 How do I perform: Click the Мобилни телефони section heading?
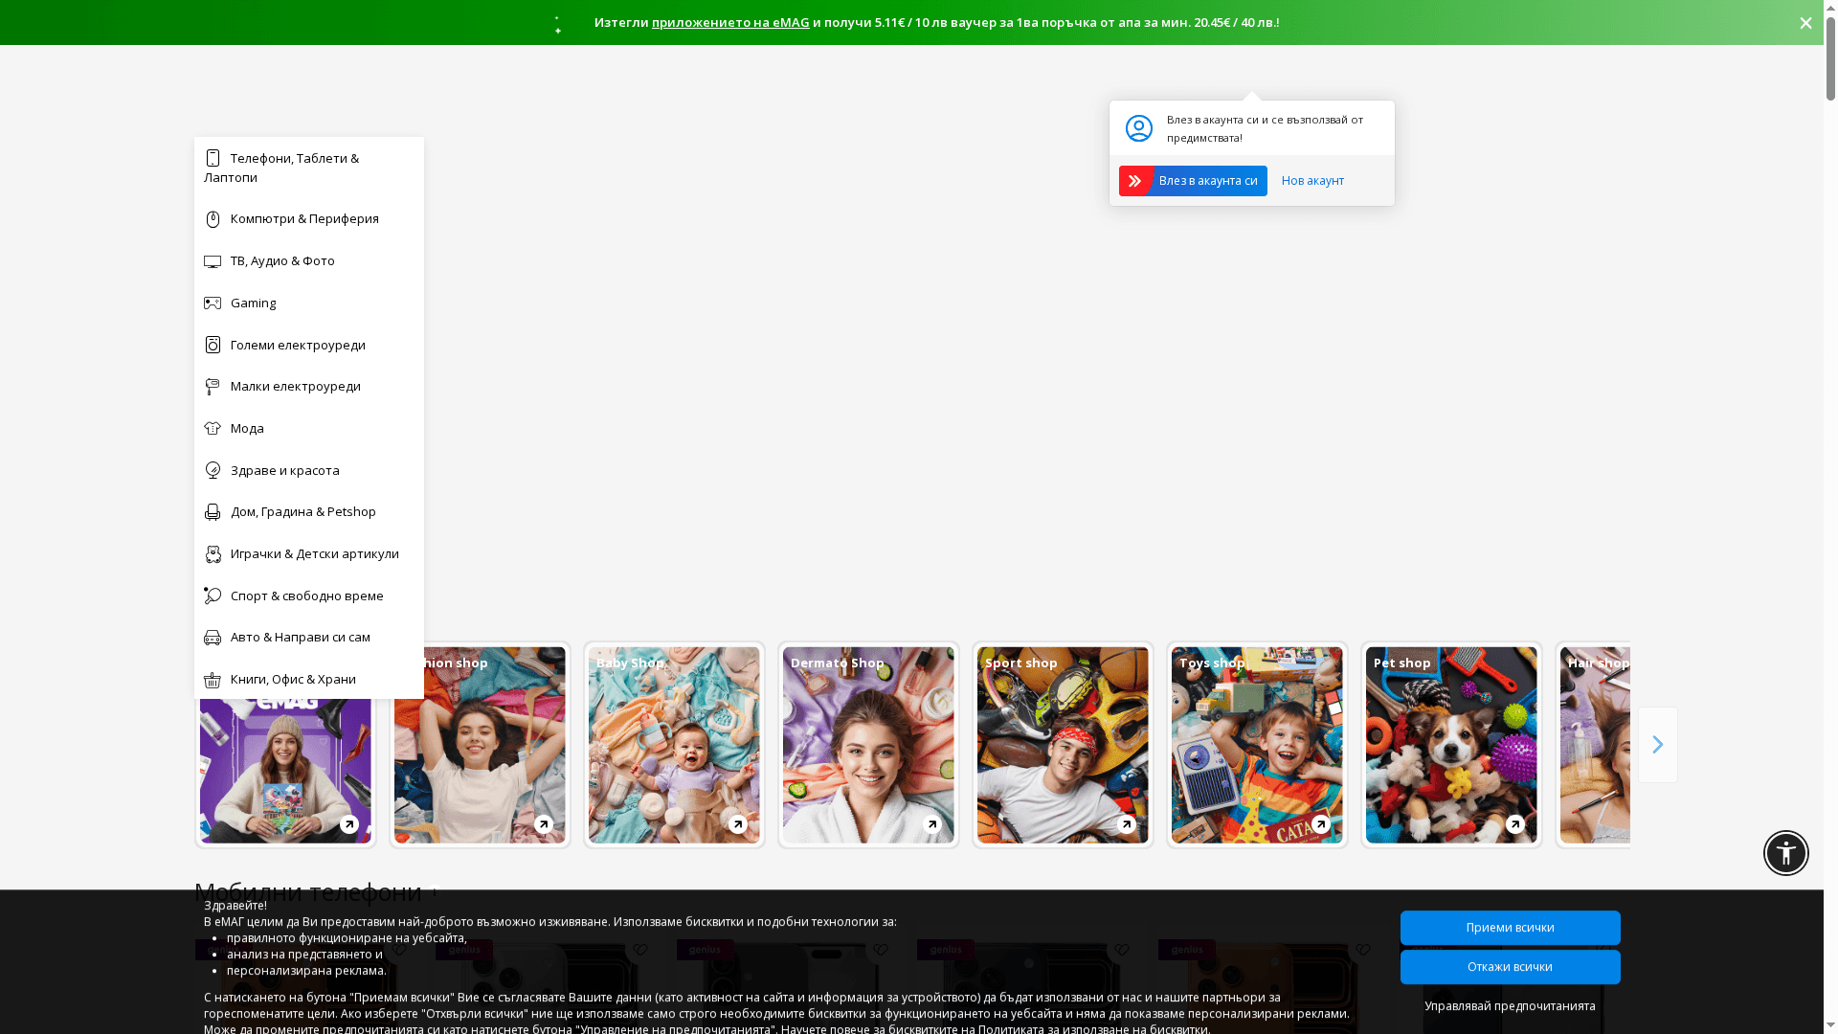click(308, 891)
